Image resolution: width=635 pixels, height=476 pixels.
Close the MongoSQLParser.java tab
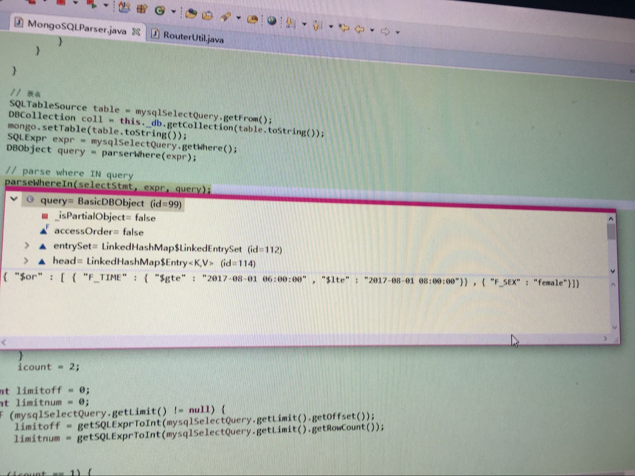(136, 32)
